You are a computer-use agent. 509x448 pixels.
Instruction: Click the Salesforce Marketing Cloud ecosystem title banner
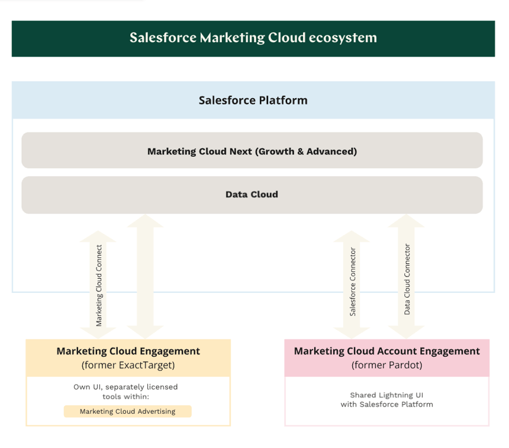coord(253,38)
